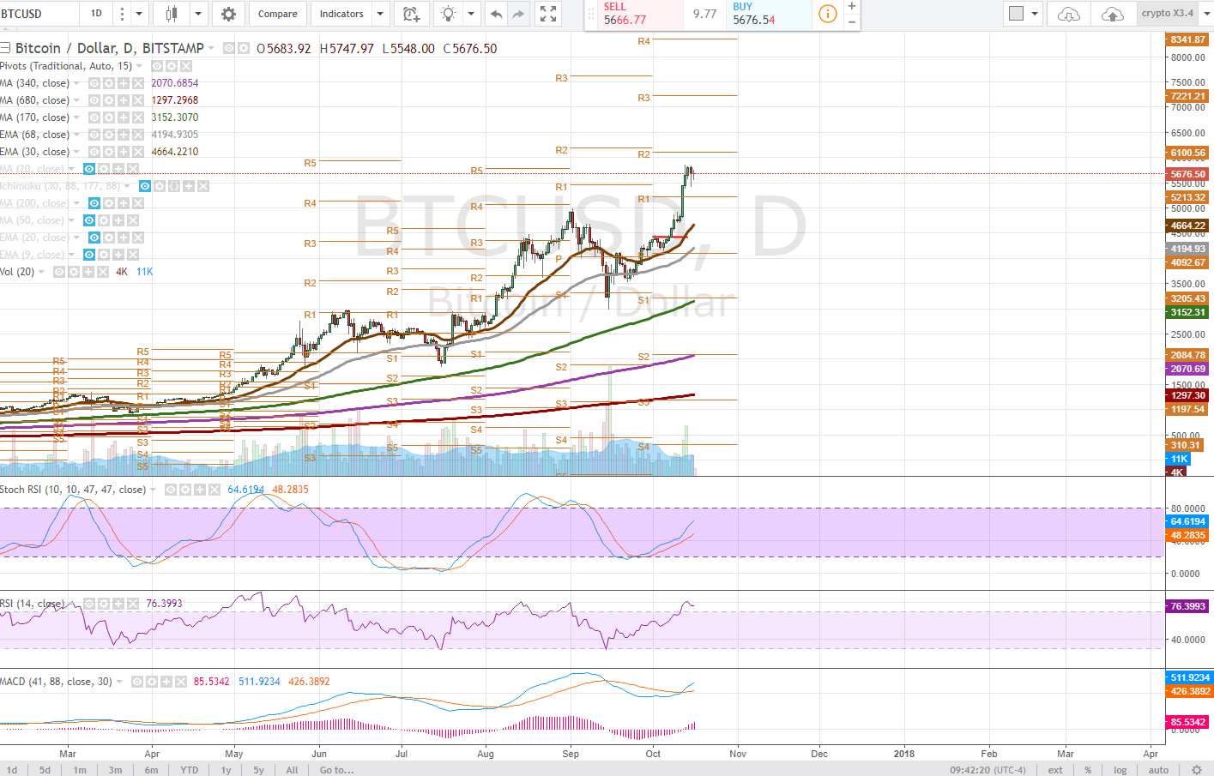1214x776 pixels.
Task: Hide the Vol (20) indicator
Action: (x=59, y=272)
